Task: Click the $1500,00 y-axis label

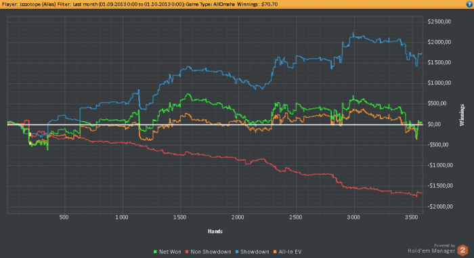Action: point(439,62)
